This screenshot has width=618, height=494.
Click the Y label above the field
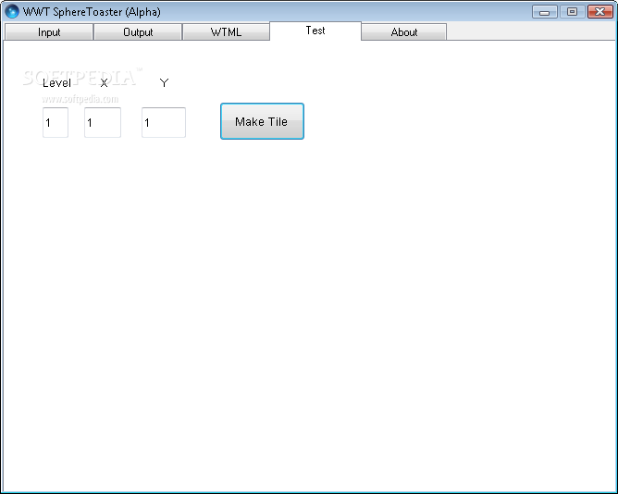coord(164,82)
